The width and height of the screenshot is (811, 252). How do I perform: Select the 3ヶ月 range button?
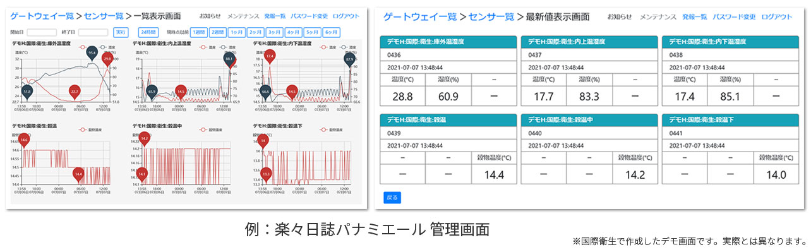(x=274, y=32)
